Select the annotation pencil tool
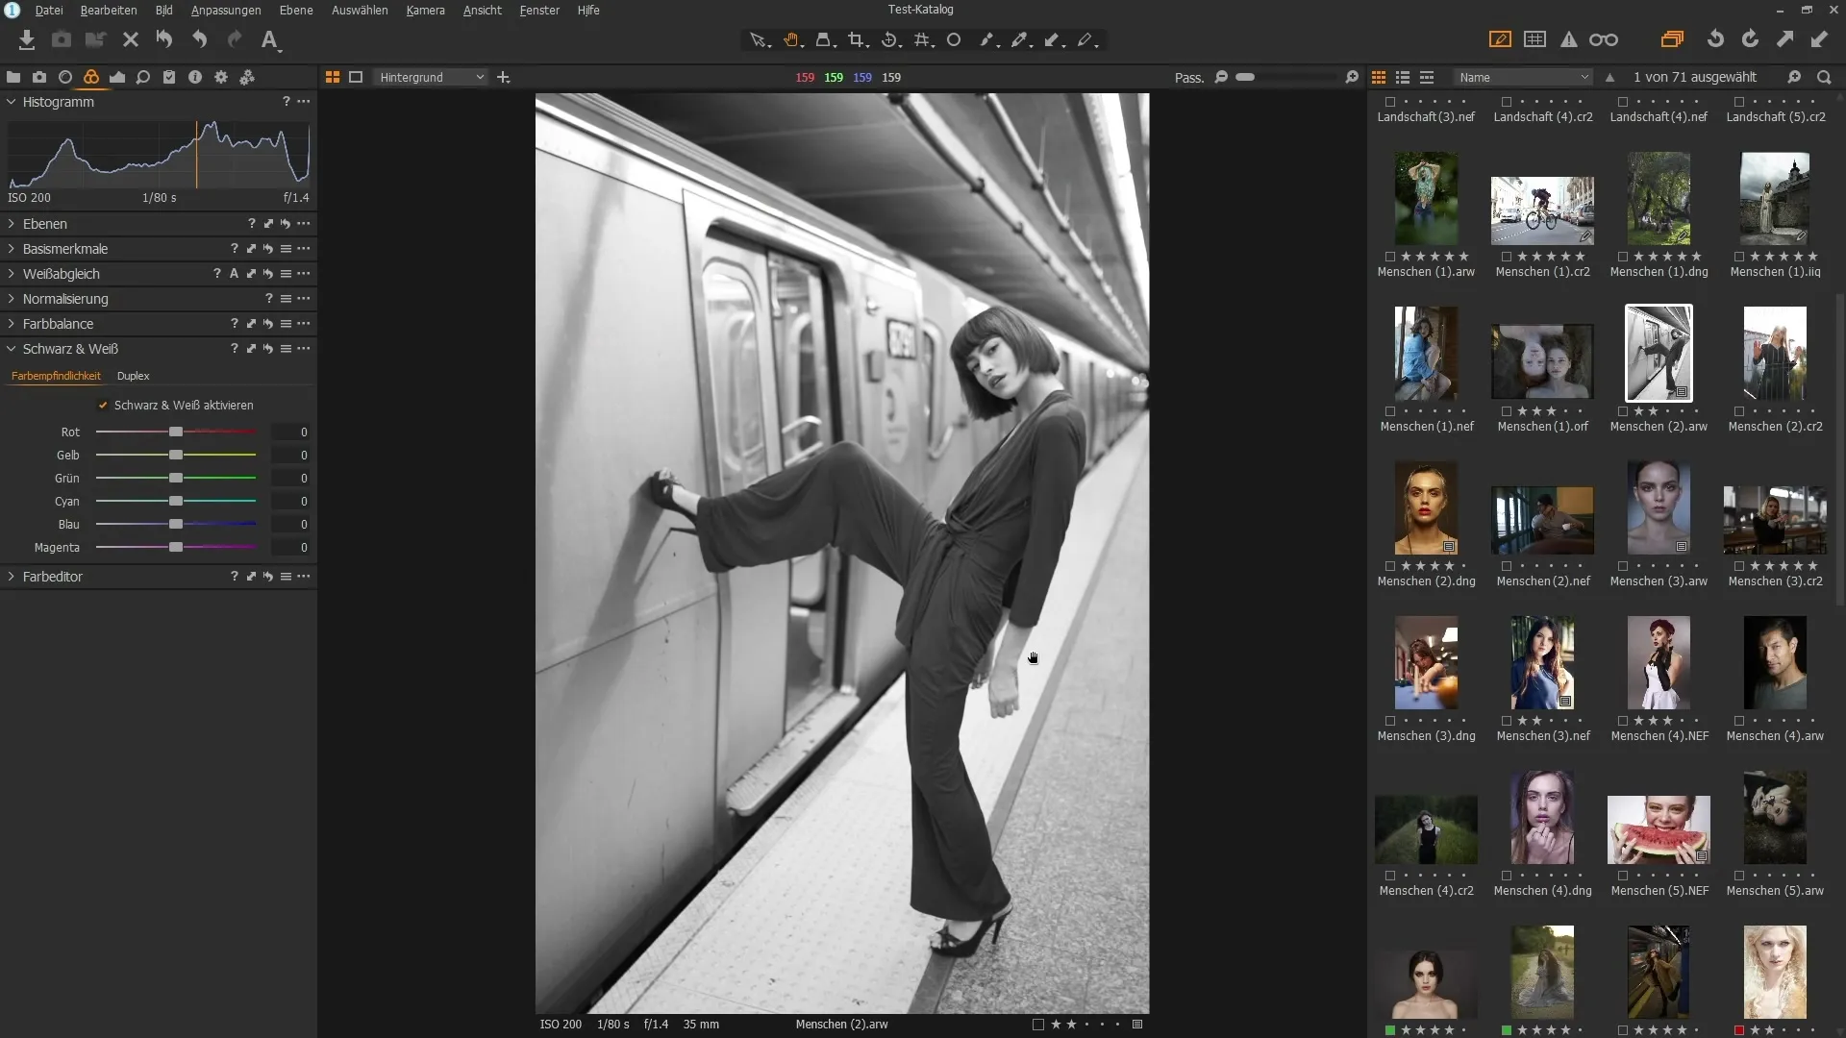Screen dimensions: 1846x1038 [1086, 39]
